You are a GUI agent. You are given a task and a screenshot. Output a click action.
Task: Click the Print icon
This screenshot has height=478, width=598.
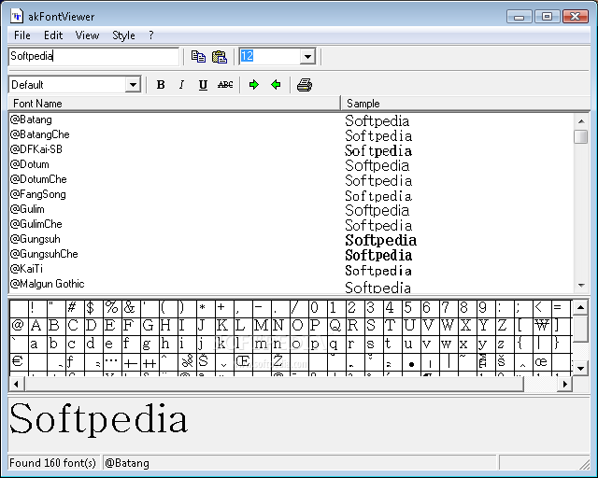click(305, 85)
